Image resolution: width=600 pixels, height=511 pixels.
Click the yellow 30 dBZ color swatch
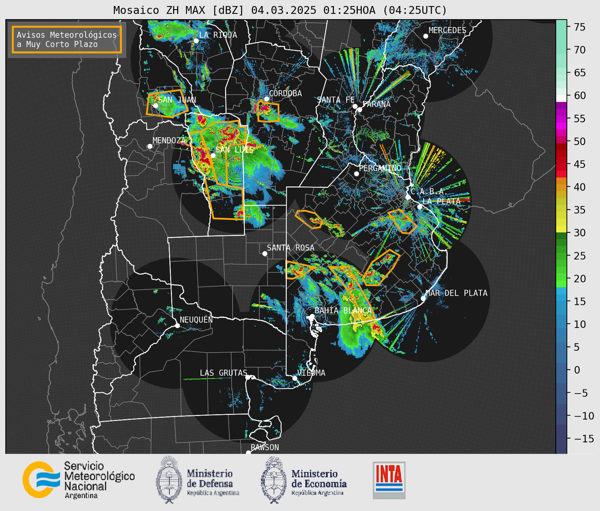pyautogui.click(x=561, y=230)
